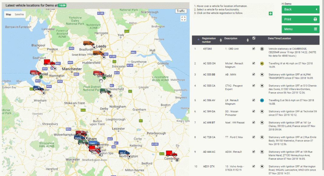Open the green Menu dropdown

(x=300, y=29)
